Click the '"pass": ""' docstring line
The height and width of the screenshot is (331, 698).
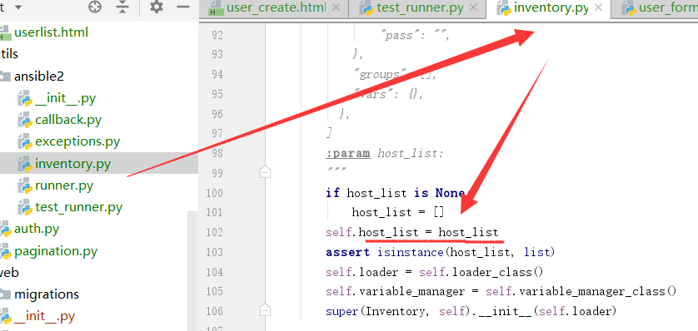tap(415, 36)
